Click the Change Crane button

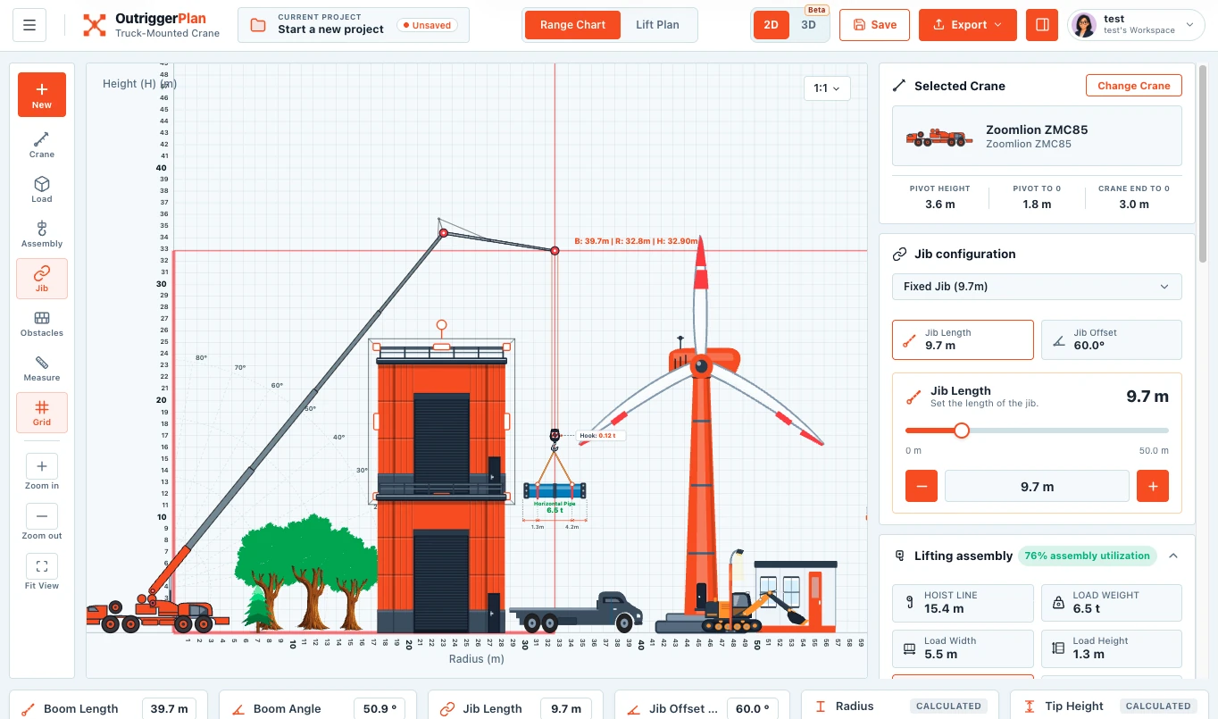click(1134, 86)
